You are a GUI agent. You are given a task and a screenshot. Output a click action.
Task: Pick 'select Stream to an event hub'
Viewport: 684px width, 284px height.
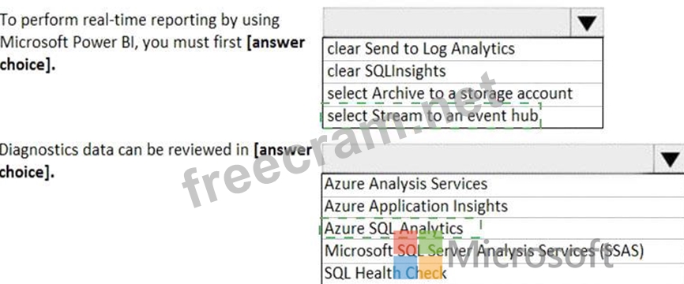click(x=463, y=116)
